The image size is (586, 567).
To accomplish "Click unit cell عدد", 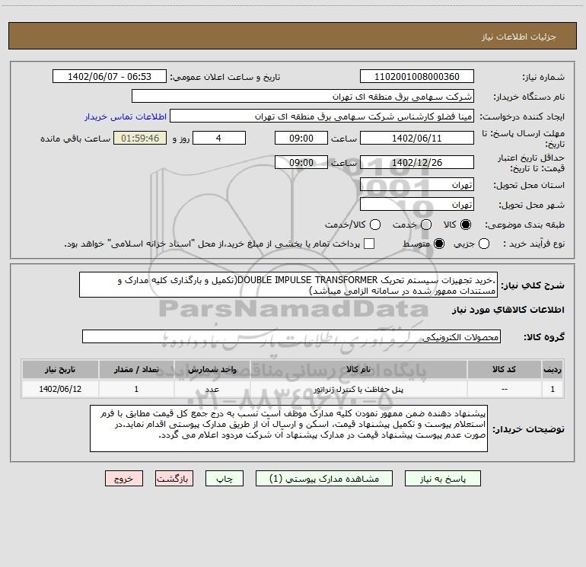I will (x=212, y=389).
